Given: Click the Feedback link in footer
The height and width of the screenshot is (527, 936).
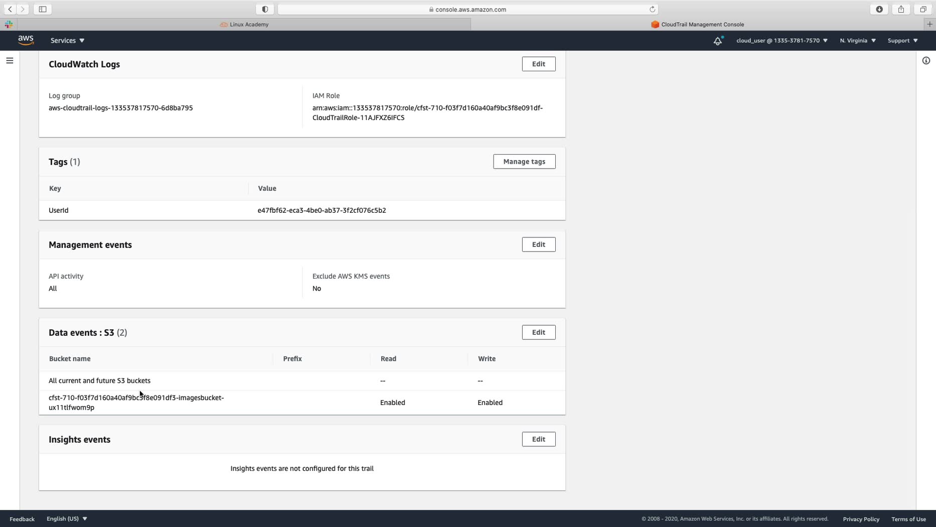Looking at the screenshot, I should [22, 519].
